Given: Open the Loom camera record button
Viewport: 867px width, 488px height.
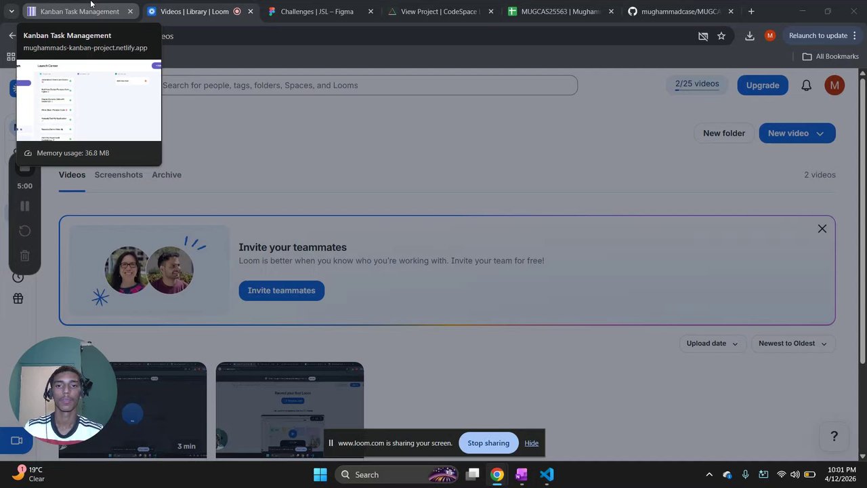Looking at the screenshot, I should click(x=17, y=441).
